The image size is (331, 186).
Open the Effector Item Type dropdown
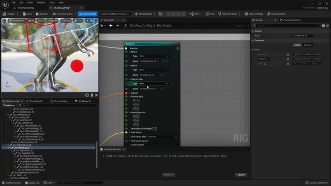click(154, 84)
